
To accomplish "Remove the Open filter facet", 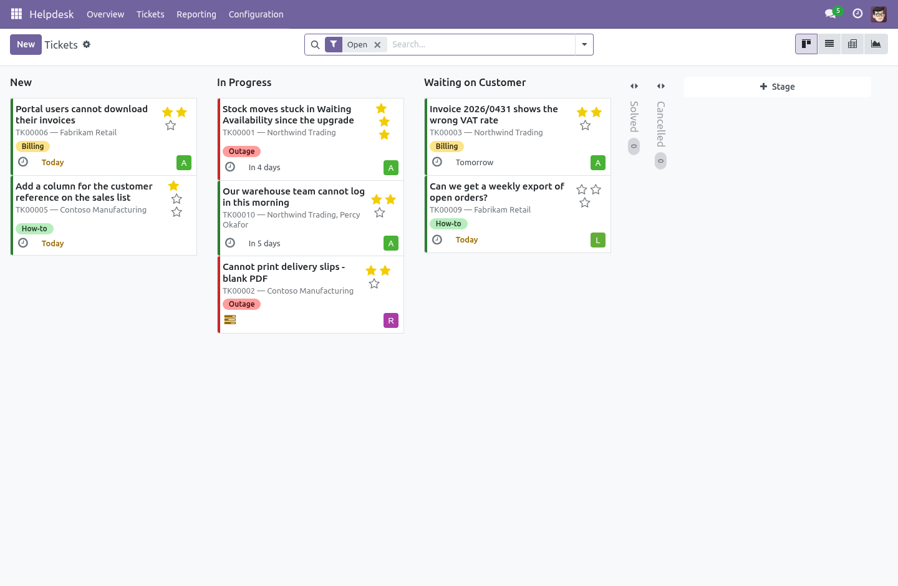I will (377, 45).
